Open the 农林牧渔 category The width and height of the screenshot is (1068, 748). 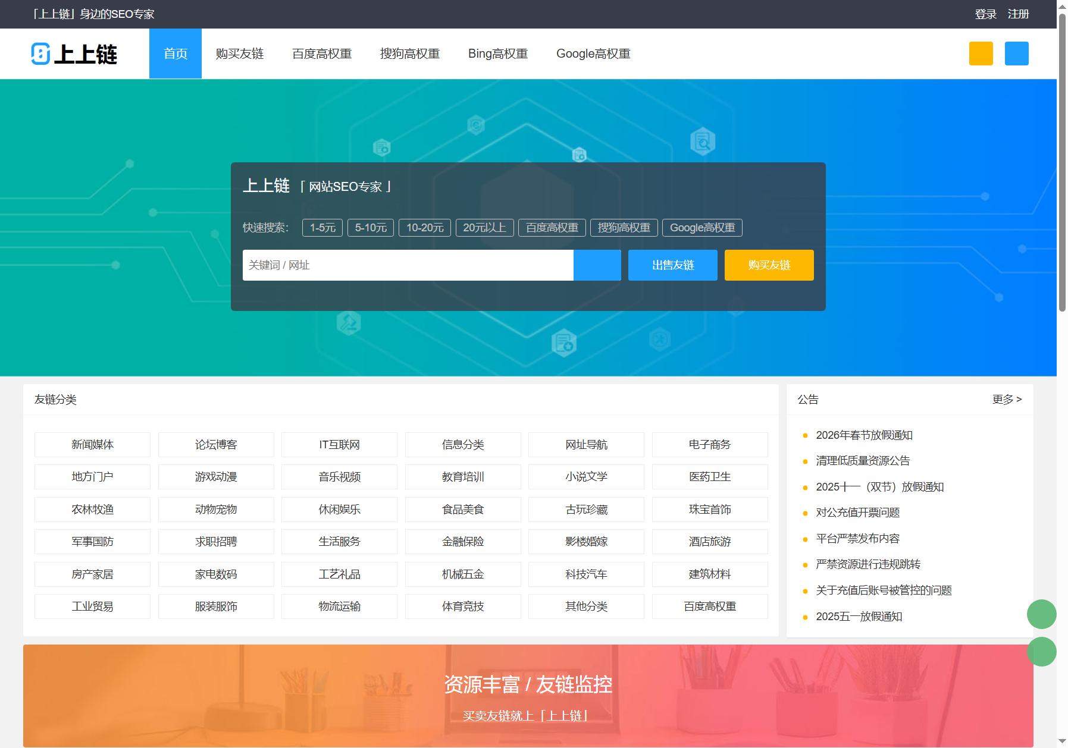coord(92,510)
